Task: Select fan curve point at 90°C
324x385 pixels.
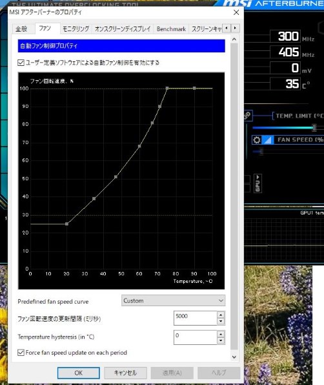Action: [x=194, y=88]
